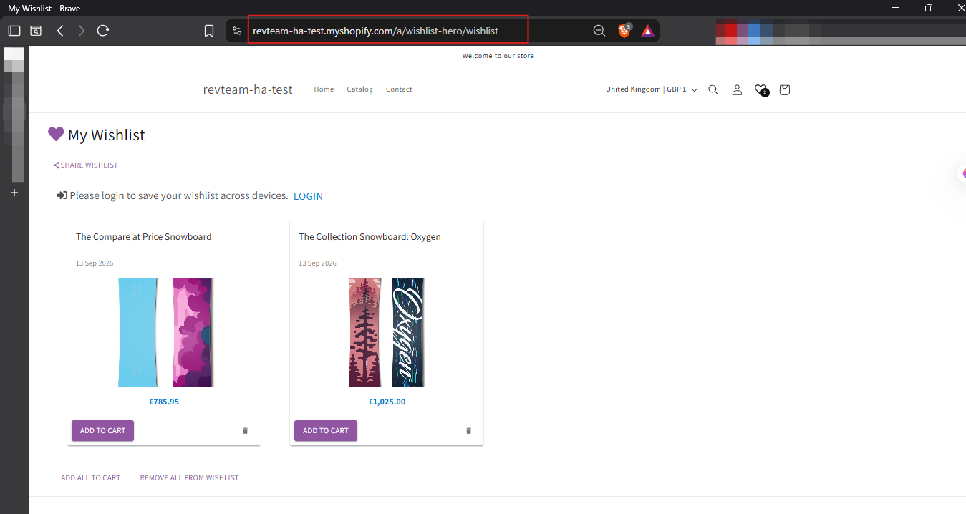Bookmark this page with the bookmark icon
The image size is (966, 514).
[x=209, y=31]
